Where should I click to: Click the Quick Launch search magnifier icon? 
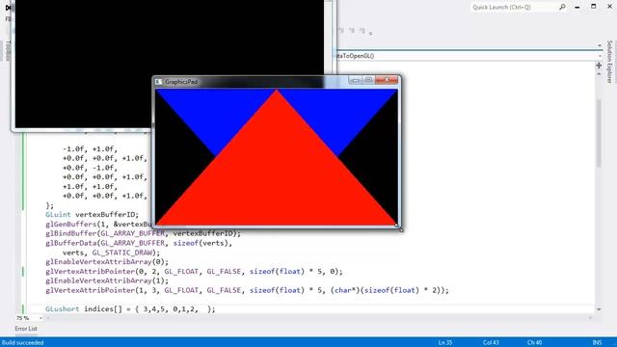(562, 7)
